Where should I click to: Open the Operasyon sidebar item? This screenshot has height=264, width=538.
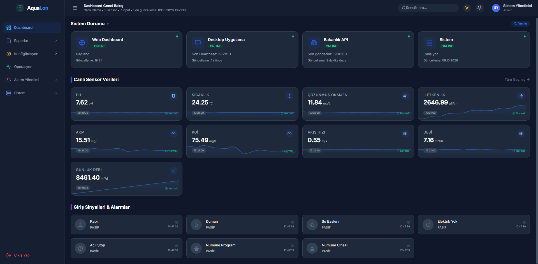pos(32,67)
